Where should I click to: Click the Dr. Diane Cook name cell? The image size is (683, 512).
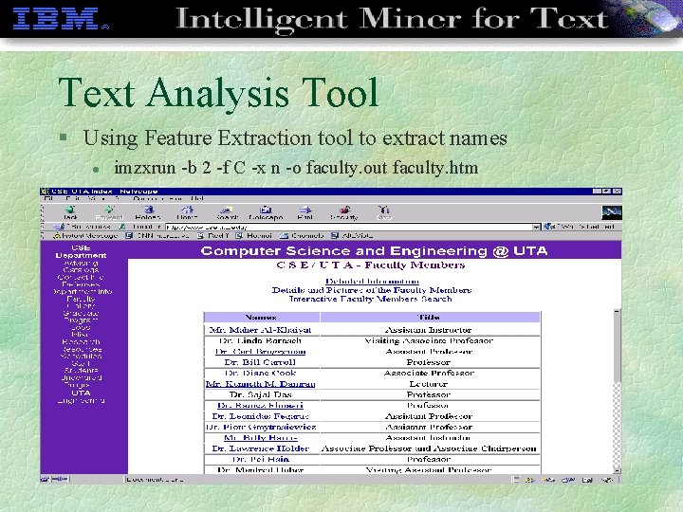pyautogui.click(x=261, y=374)
